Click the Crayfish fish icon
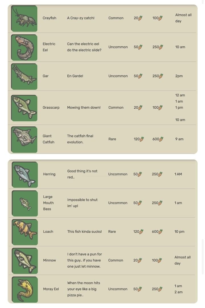Image resolution: width=205 pixels, height=308 pixels. [x=24, y=19]
